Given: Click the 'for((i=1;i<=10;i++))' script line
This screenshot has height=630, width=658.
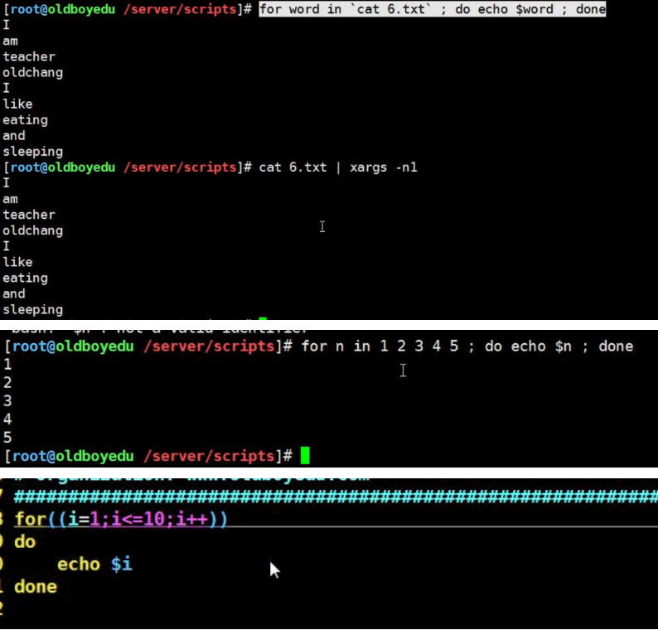Looking at the screenshot, I should [121, 519].
